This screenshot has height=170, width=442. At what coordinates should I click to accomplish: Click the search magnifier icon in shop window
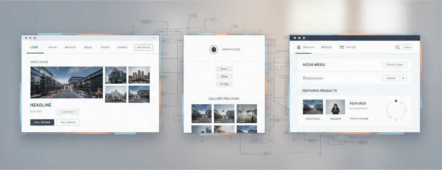[398, 47]
